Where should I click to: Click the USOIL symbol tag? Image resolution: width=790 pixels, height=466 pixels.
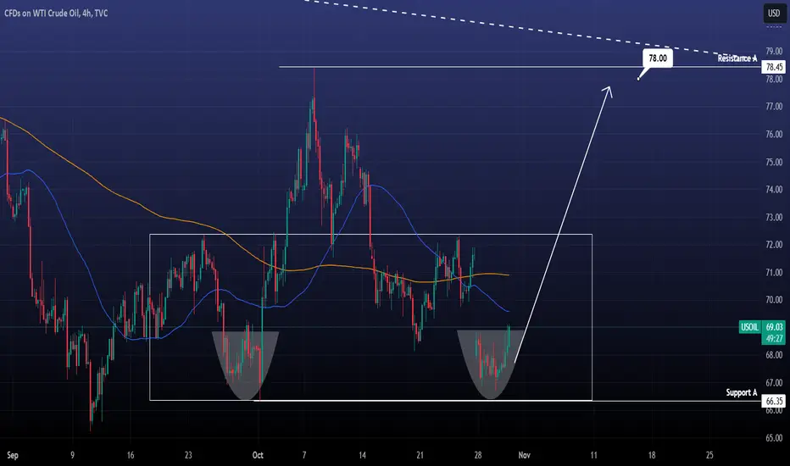(x=749, y=327)
